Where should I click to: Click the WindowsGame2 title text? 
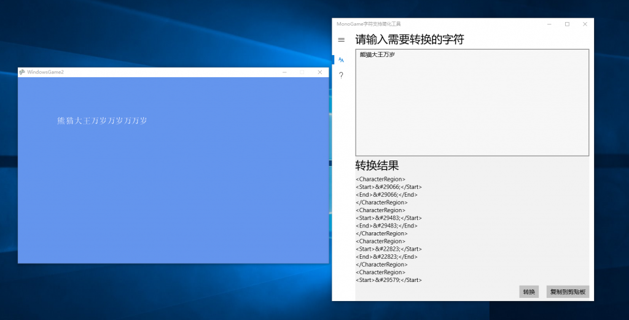pos(45,72)
